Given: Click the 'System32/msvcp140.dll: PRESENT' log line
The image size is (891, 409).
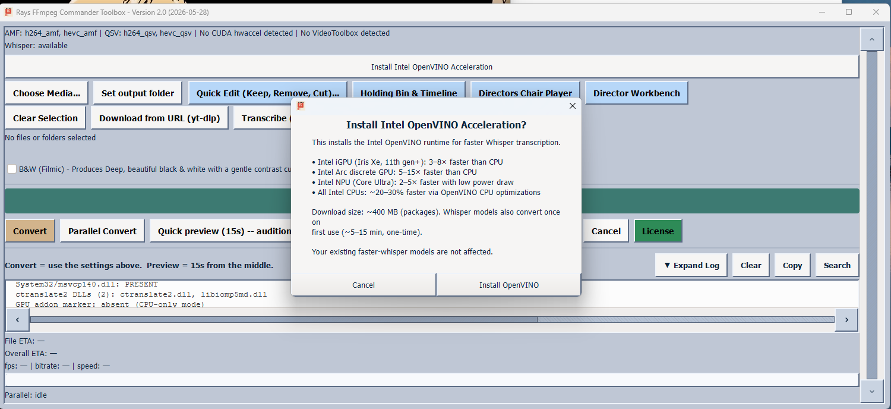Looking at the screenshot, I should (x=87, y=284).
